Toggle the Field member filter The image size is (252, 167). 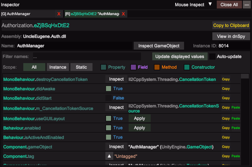click(133, 67)
